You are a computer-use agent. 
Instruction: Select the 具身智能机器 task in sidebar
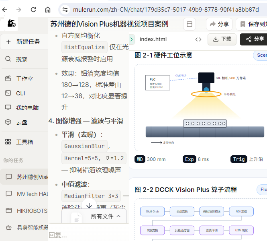(24, 227)
